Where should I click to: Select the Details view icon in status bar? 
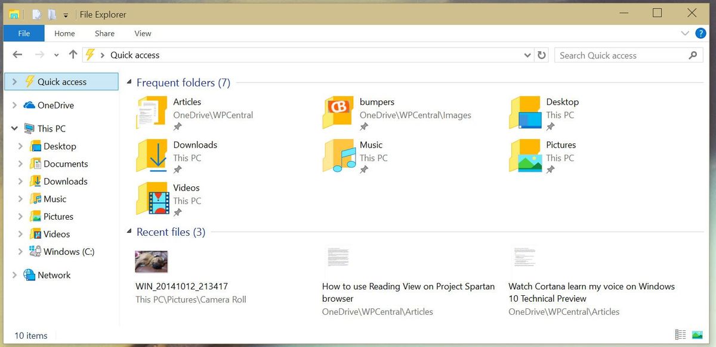(x=680, y=335)
